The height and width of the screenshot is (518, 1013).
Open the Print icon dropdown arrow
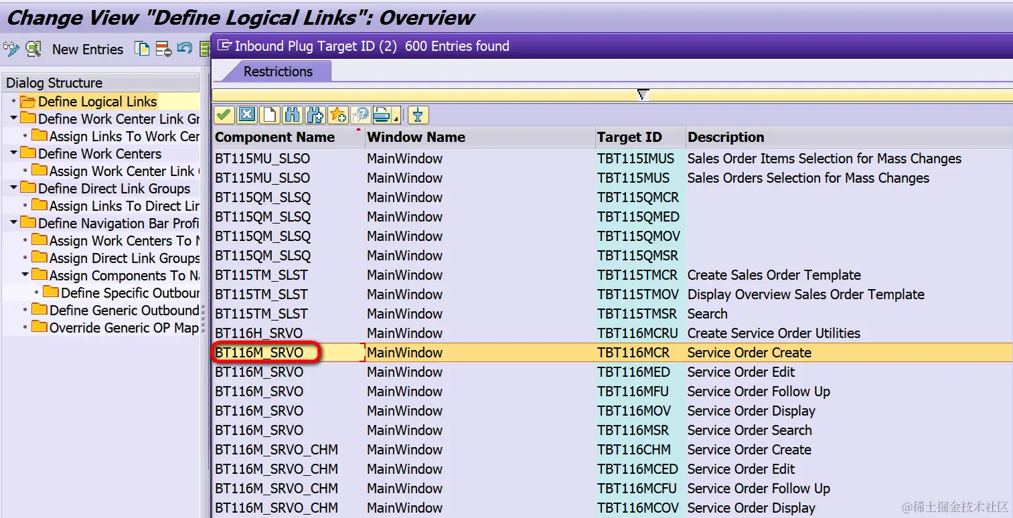[x=397, y=118]
